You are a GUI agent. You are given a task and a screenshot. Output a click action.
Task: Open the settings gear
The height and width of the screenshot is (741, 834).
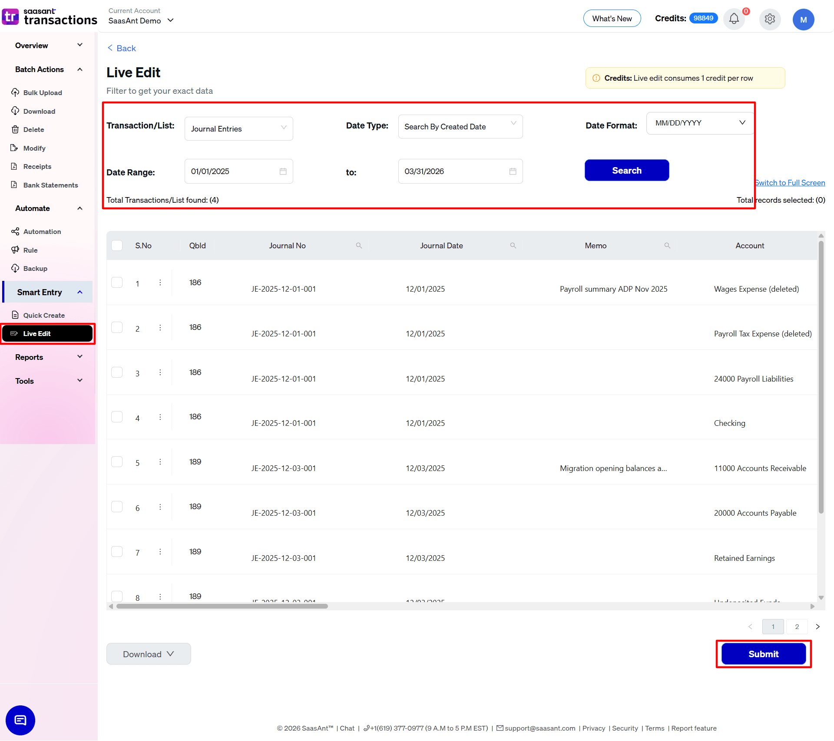click(x=770, y=19)
